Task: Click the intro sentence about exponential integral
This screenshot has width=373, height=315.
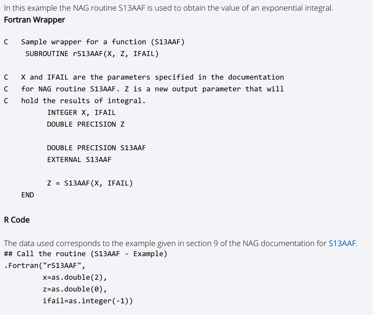Action: (x=169, y=8)
